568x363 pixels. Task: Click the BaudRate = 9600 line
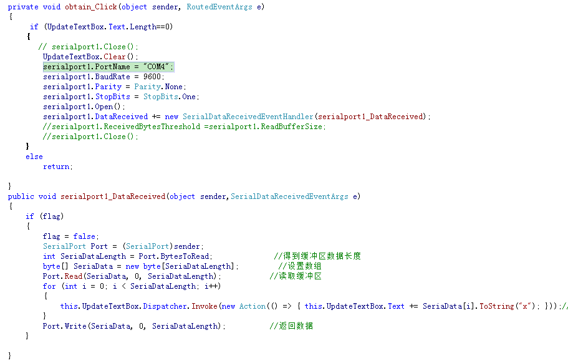point(103,77)
